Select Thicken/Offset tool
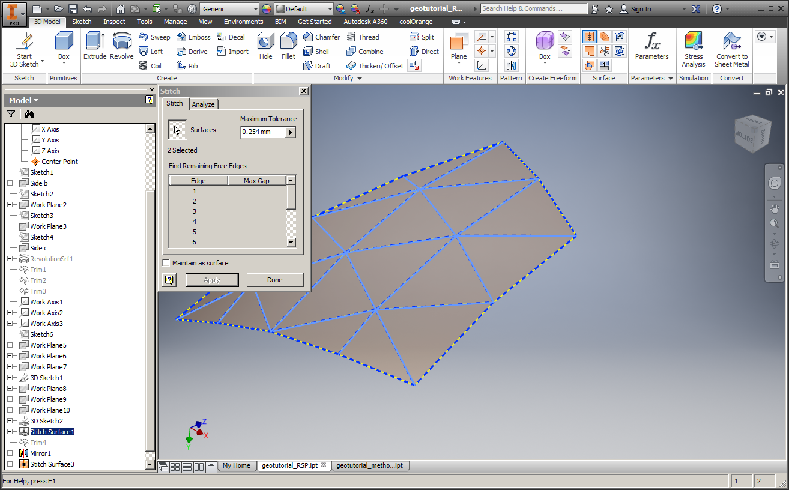The height and width of the screenshot is (490, 789). pyautogui.click(x=375, y=66)
